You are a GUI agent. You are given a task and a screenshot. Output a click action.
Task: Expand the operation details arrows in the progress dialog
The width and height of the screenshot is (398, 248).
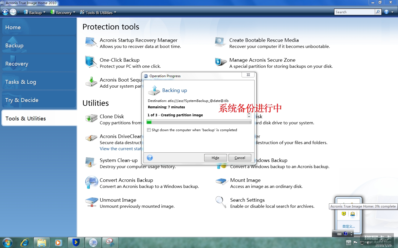click(249, 115)
